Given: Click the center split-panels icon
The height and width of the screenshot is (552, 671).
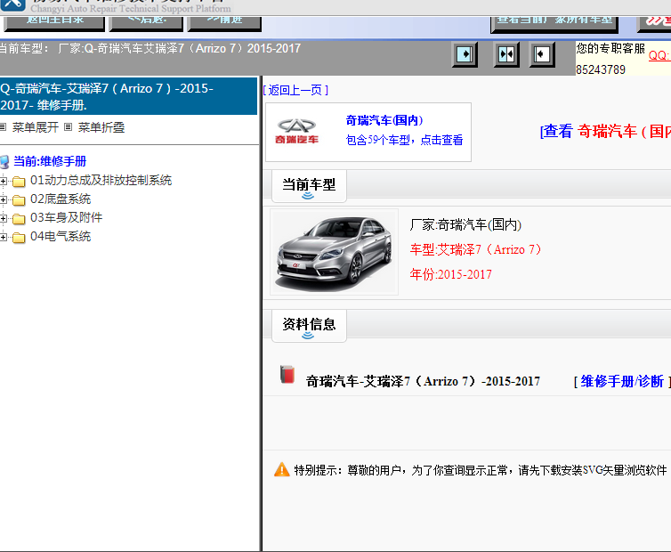Looking at the screenshot, I should (x=506, y=54).
